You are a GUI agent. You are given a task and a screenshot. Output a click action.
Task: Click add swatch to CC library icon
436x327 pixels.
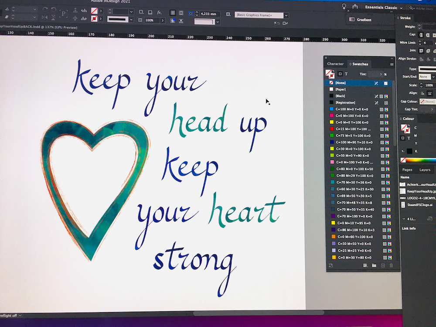coord(330,266)
